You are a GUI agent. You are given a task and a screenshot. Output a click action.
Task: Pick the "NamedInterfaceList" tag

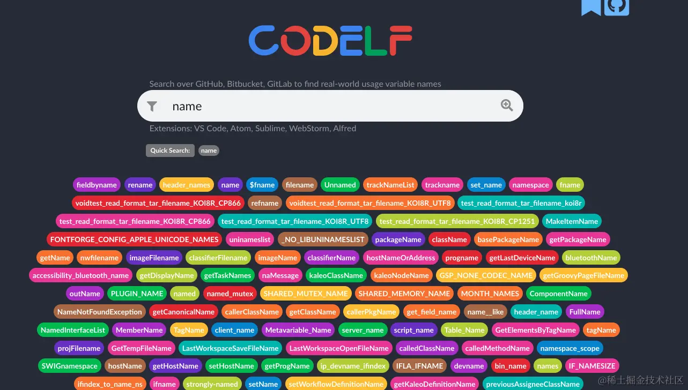pos(73,330)
